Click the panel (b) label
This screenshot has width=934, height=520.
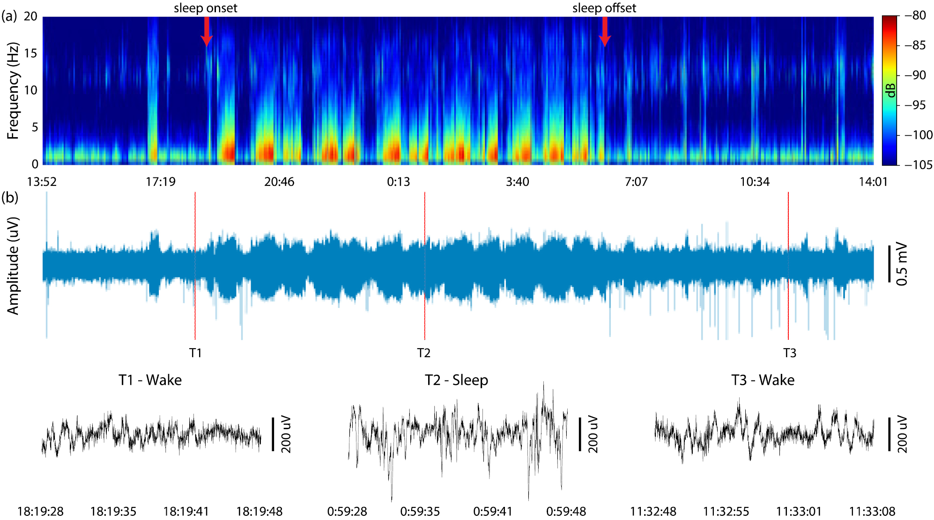9,198
